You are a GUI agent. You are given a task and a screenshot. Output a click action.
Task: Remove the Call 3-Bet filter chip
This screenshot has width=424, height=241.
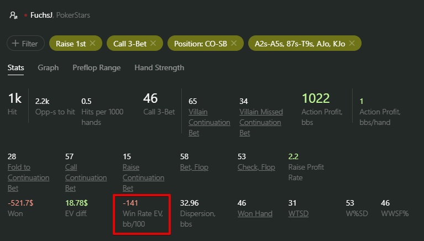(153, 43)
